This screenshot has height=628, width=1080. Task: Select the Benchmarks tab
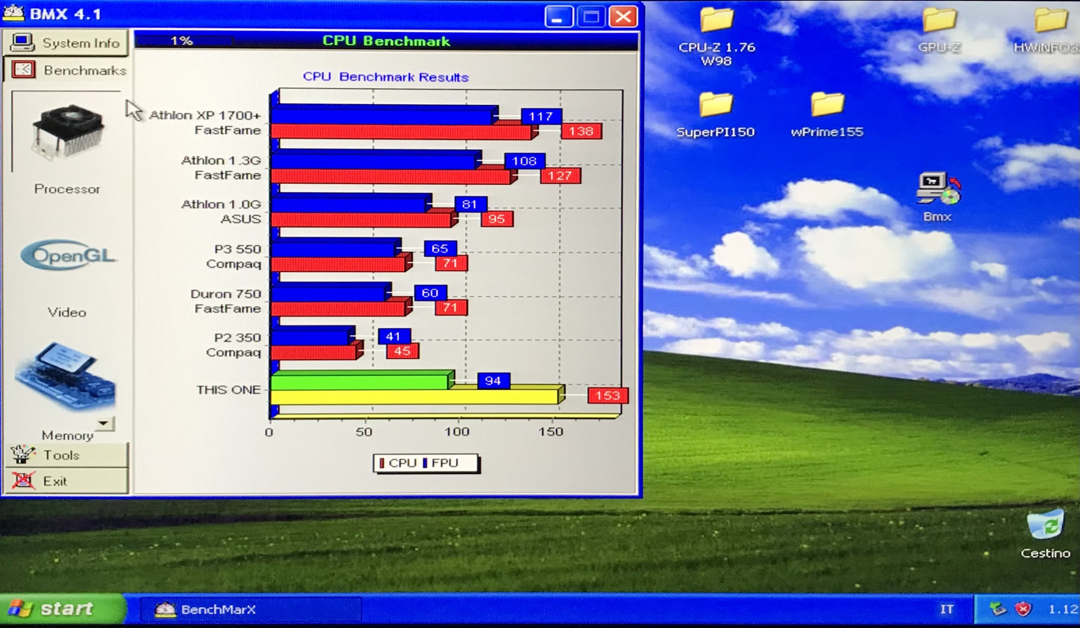click(x=66, y=70)
